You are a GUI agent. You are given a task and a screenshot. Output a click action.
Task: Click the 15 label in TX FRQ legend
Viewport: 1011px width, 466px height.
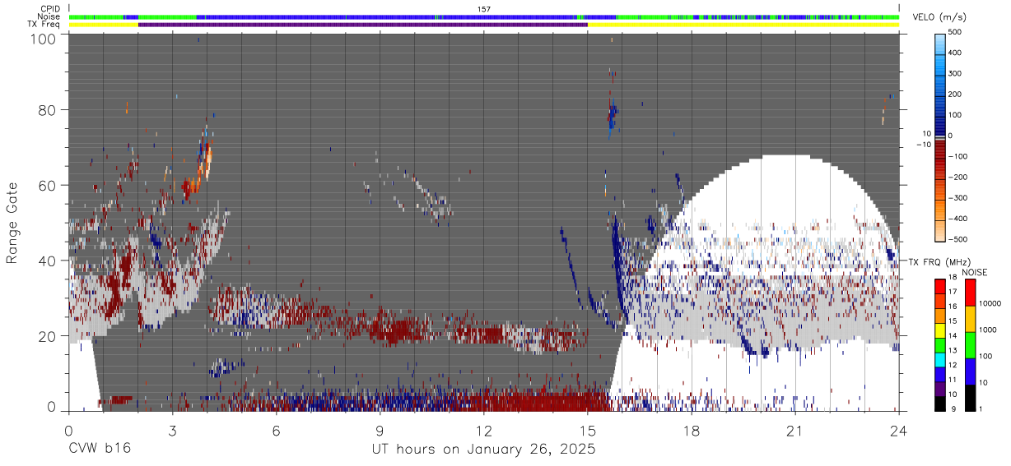click(953, 321)
